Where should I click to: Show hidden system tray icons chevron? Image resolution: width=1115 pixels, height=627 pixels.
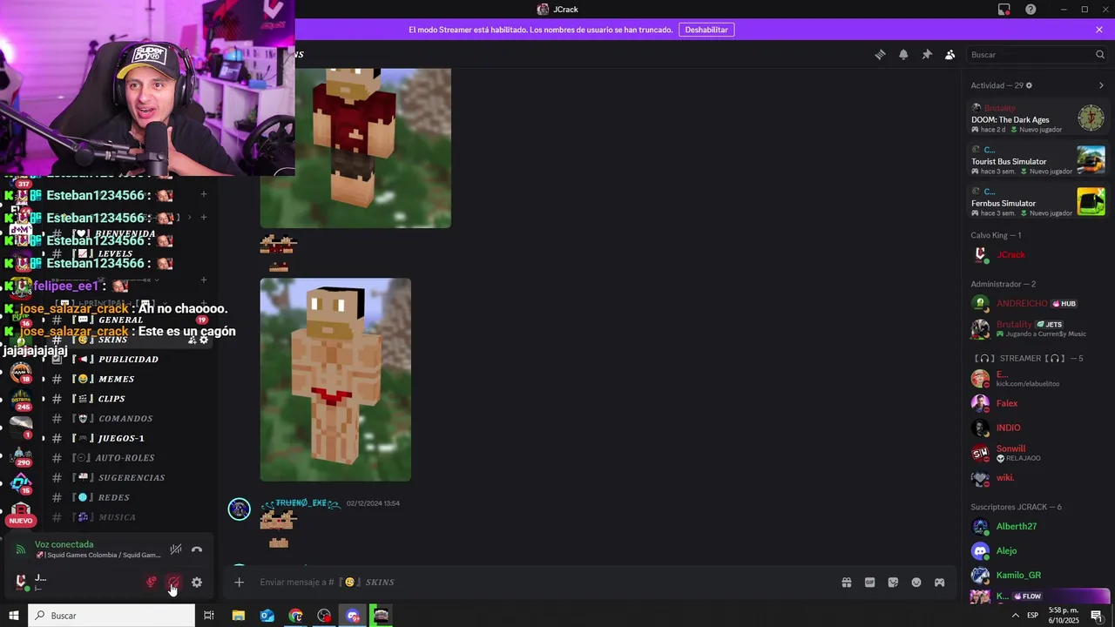click(x=1016, y=616)
